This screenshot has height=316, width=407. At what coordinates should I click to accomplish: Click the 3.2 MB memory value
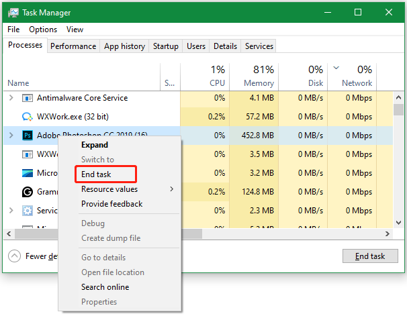click(x=262, y=173)
